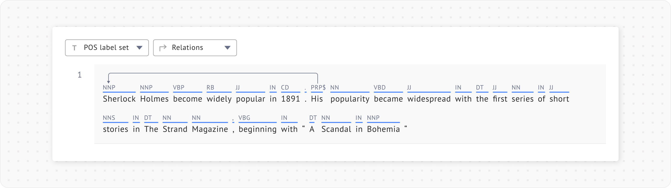Select the word Sherlock
The height and width of the screenshot is (188, 671).
(x=119, y=99)
